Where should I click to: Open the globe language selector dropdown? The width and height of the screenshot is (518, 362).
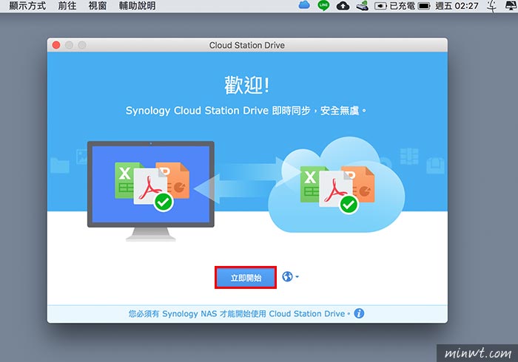click(290, 276)
